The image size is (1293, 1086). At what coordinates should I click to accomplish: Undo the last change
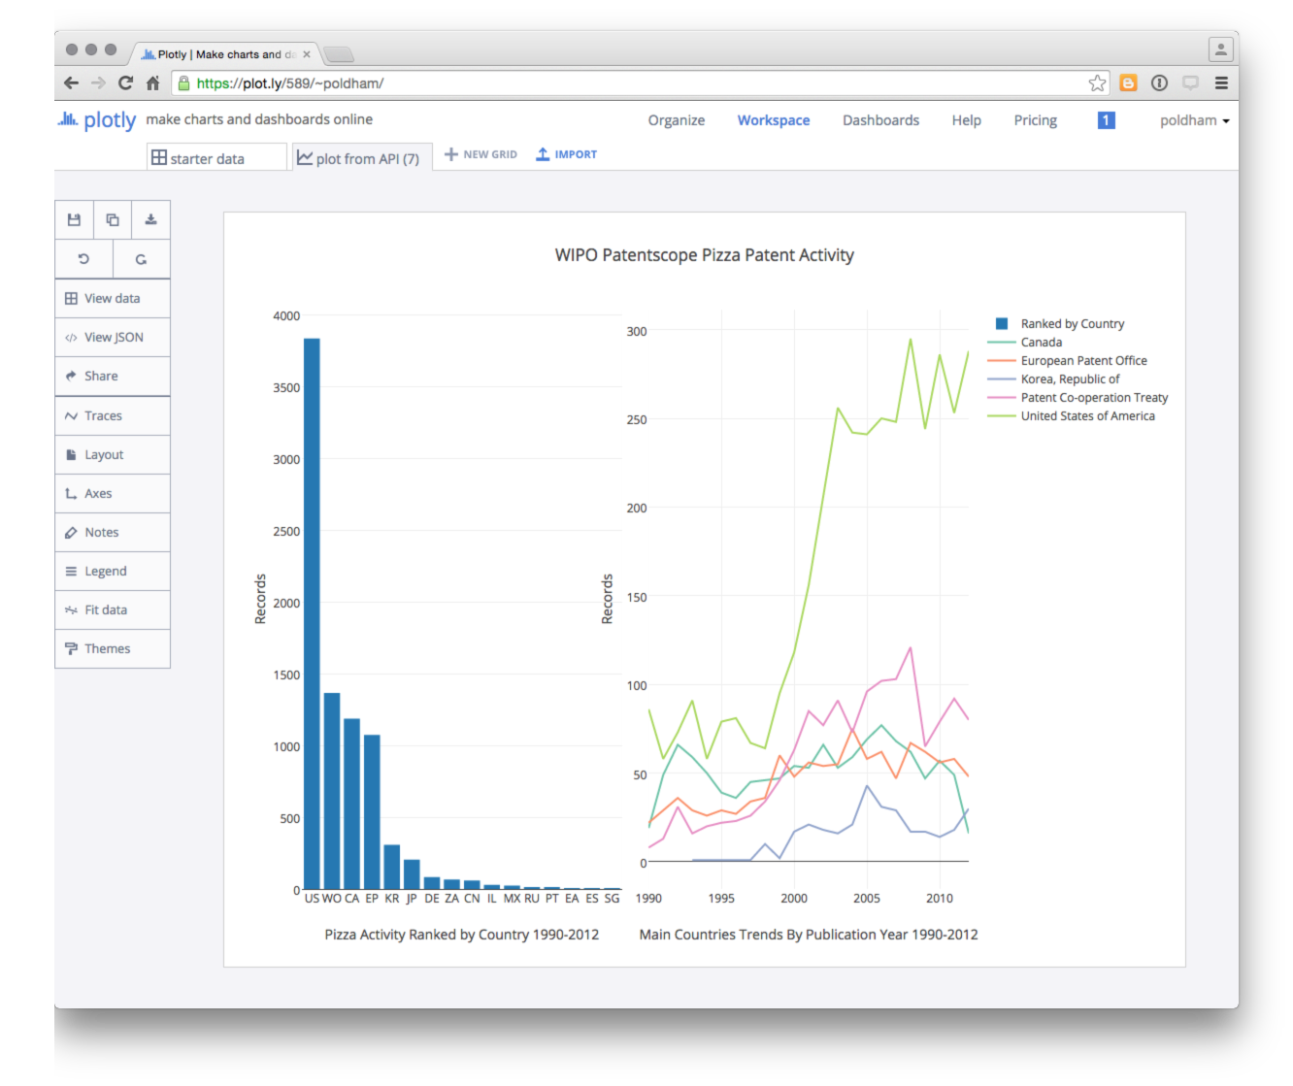(x=83, y=258)
